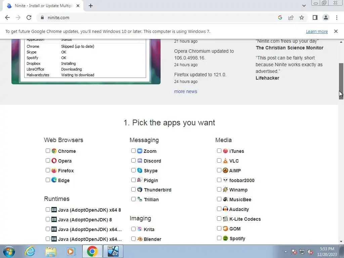Screen dimensions: 344x258
Task: Tick the Discord checkbox
Action: 133,160
